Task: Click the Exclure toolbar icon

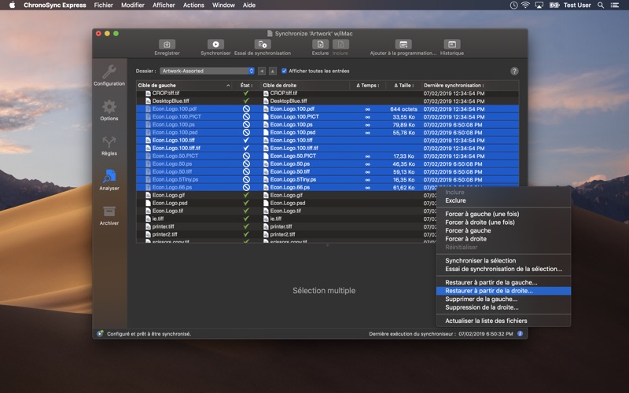Action: pos(320,45)
